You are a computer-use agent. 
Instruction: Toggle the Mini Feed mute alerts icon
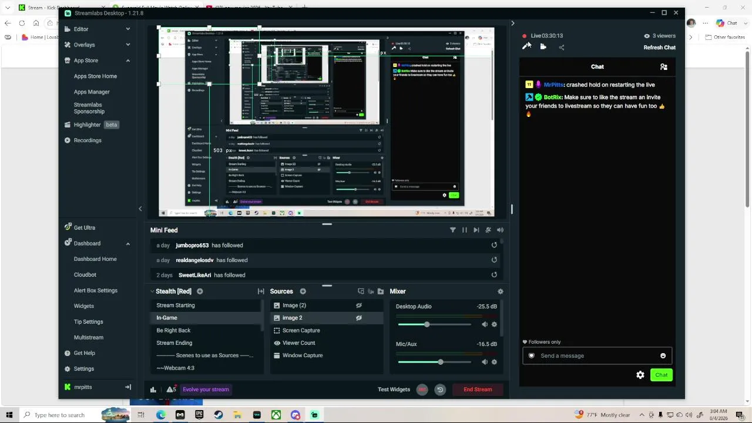pos(488,230)
